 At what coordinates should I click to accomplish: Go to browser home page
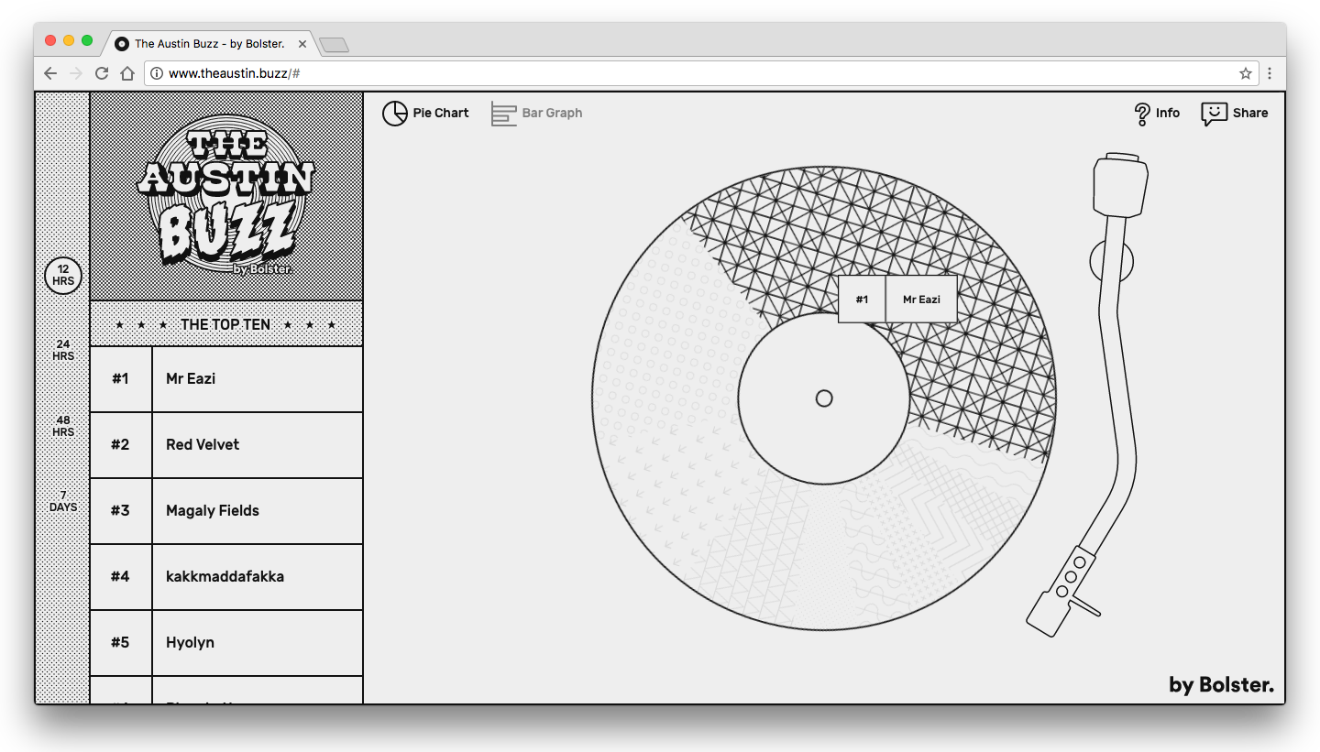[127, 73]
